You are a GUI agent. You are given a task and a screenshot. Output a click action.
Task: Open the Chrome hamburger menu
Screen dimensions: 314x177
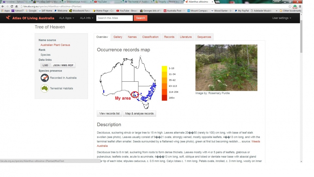click(300, 6)
